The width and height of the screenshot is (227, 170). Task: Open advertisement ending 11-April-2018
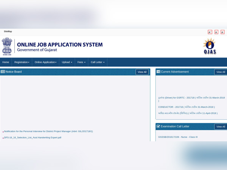click(188, 113)
